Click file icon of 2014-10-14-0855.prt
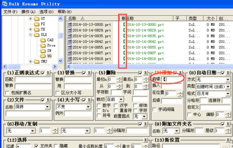Image resolution: width=233 pixels, height=148 pixels. click(x=70, y=47)
